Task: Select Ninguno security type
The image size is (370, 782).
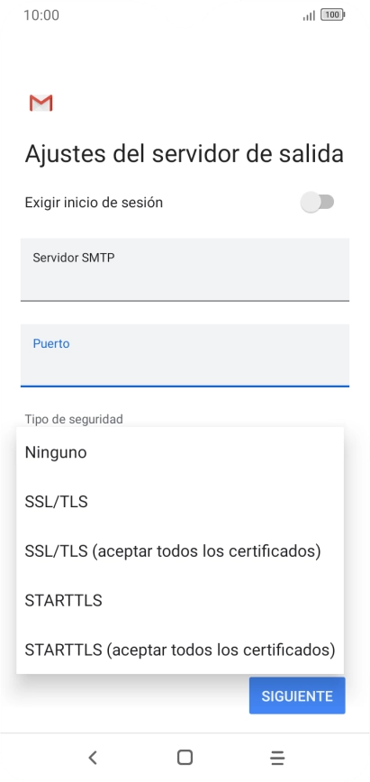Action: coord(180,452)
